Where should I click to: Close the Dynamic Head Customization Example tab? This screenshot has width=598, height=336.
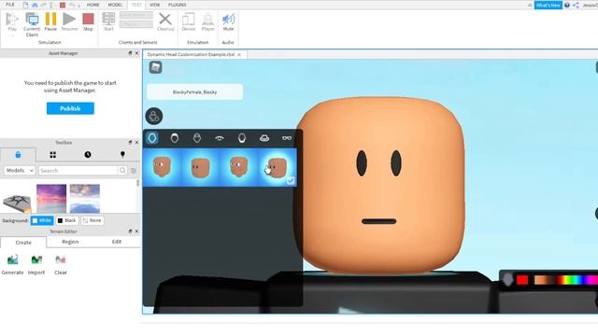tap(239, 54)
